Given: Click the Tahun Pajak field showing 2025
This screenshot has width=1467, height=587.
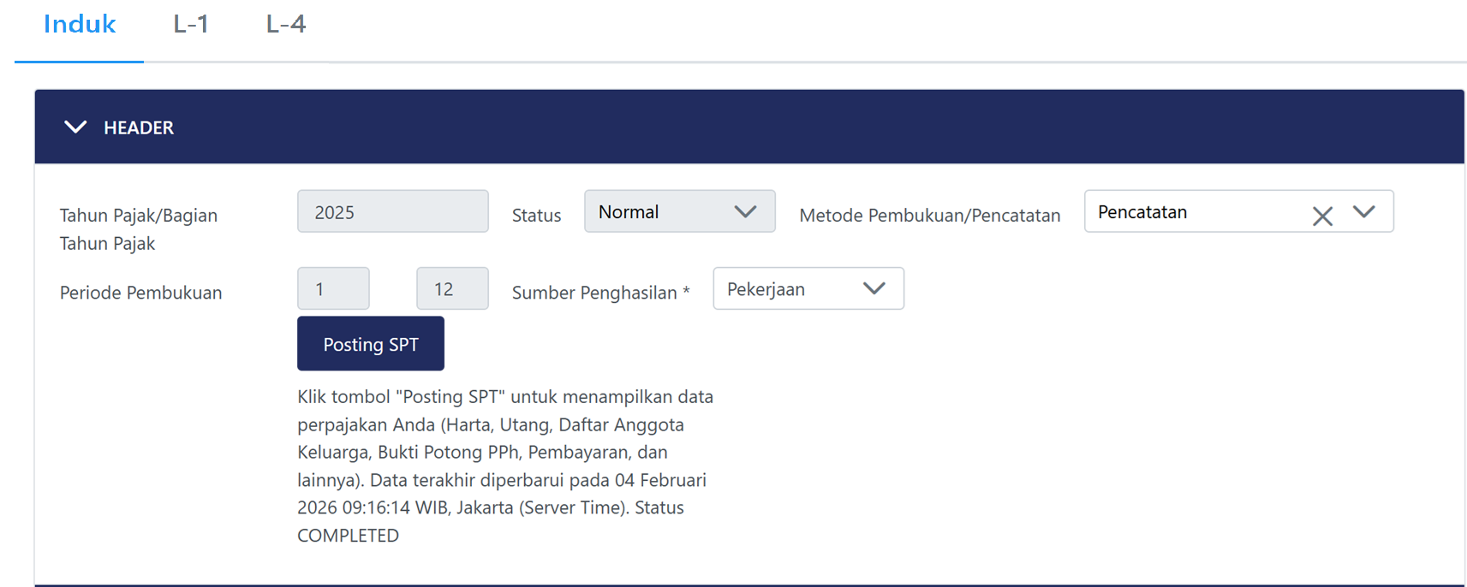Looking at the screenshot, I should [x=392, y=212].
